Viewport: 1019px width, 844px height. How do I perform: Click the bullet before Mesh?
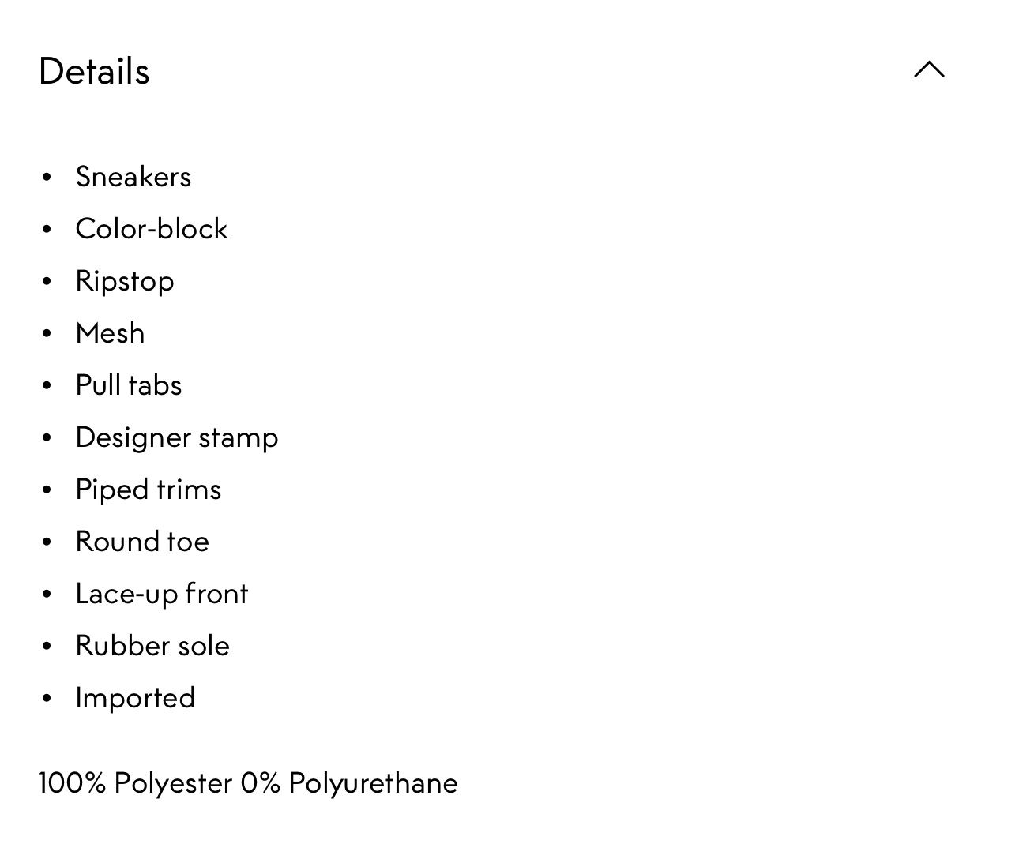point(47,334)
